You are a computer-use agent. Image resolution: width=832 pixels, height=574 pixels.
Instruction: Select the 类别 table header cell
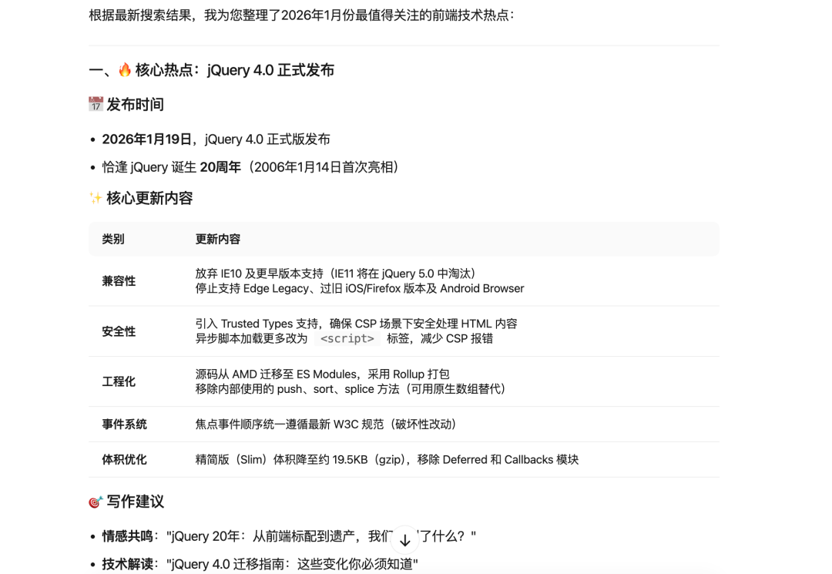[114, 239]
